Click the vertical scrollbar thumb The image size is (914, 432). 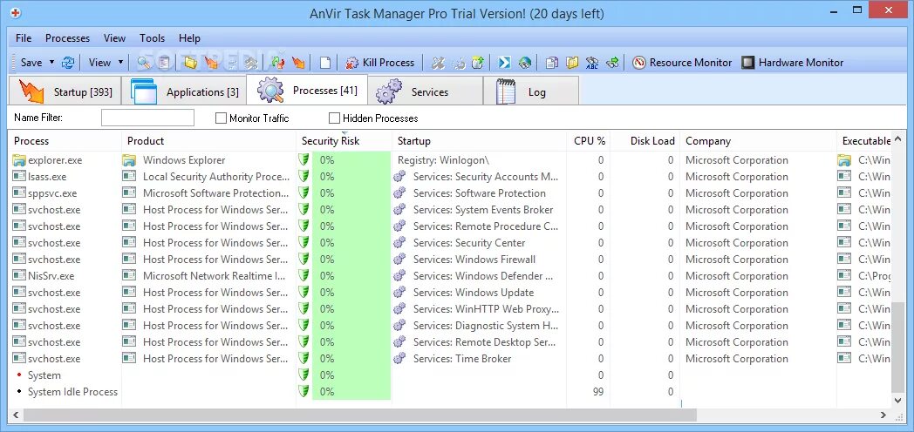[897, 347]
